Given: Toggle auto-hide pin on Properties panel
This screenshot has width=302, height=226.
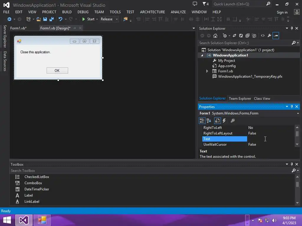Looking at the screenshot, I should click(x=292, y=107).
